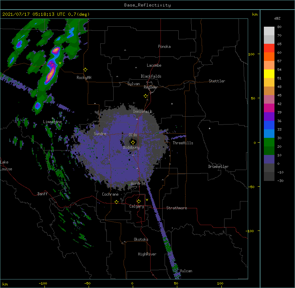
Task: Click the white plus marker west of Drumheller
Action: click(209, 128)
